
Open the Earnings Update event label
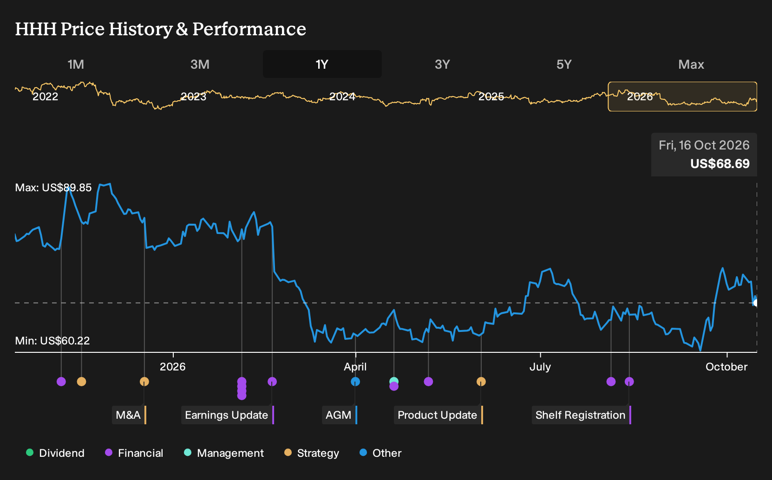[x=228, y=415]
